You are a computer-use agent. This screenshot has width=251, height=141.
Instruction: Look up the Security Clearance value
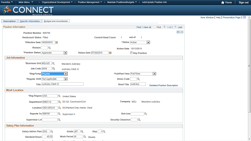[139, 120]
